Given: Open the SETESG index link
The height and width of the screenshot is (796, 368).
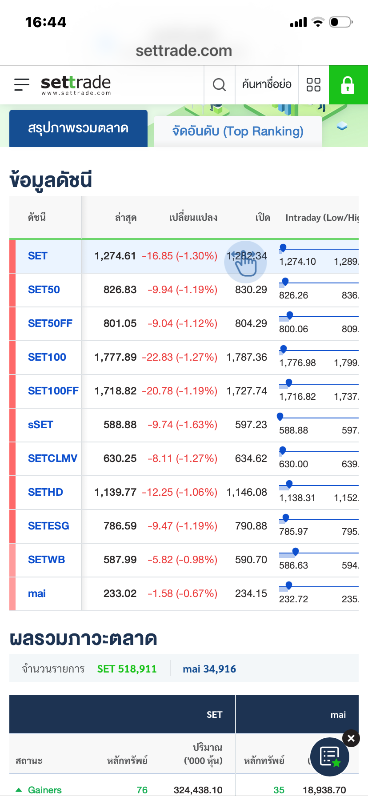Looking at the screenshot, I should click(x=48, y=526).
